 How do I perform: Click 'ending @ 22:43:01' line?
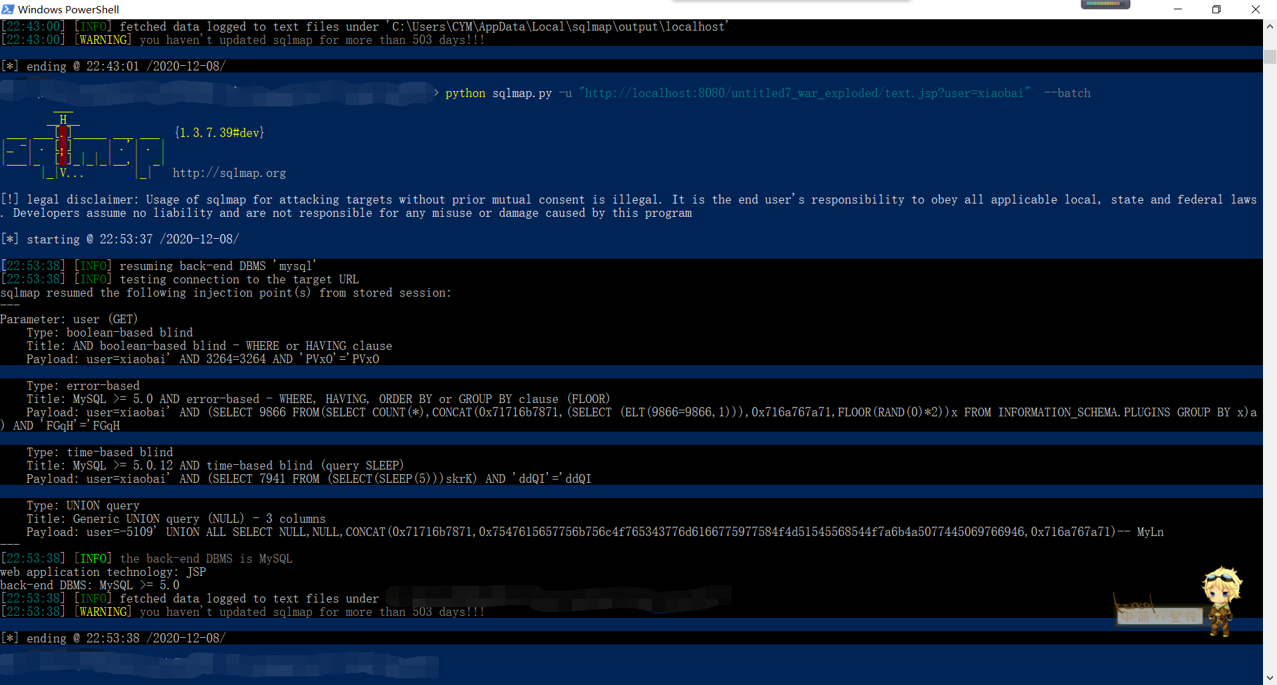113,67
